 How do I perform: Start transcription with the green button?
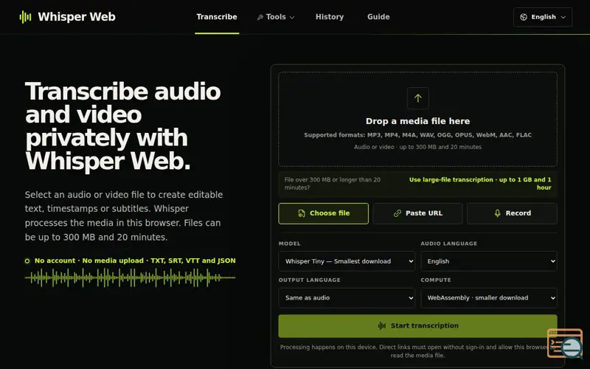tap(417, 325)
